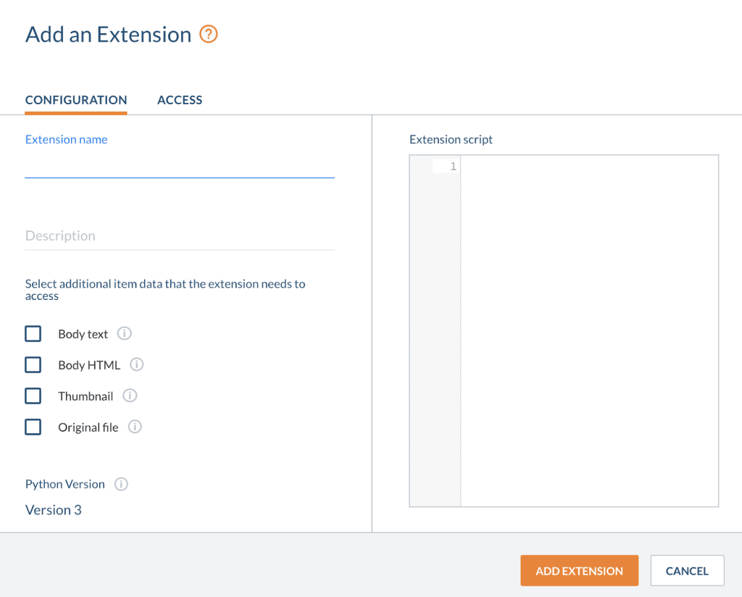Cancel adding the extension
Screen dimensions: 742x597
[687, 571]
